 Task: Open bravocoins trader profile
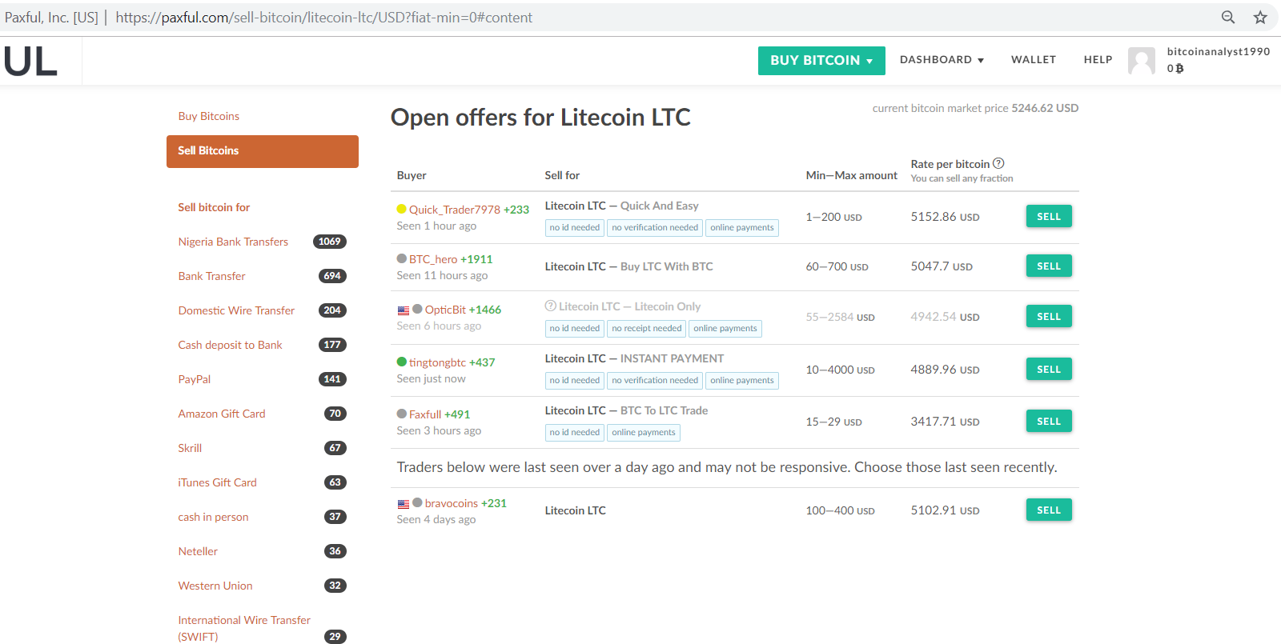(452, 503)
